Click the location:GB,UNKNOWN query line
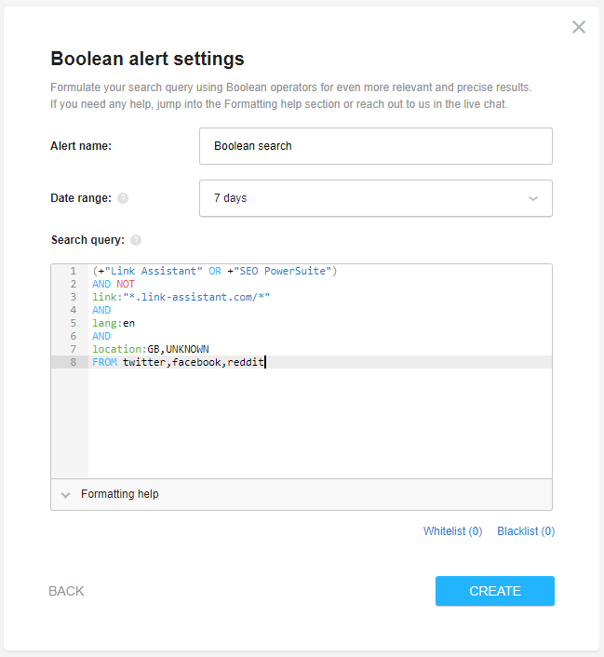604x657 pixels. tap(150, 349)
